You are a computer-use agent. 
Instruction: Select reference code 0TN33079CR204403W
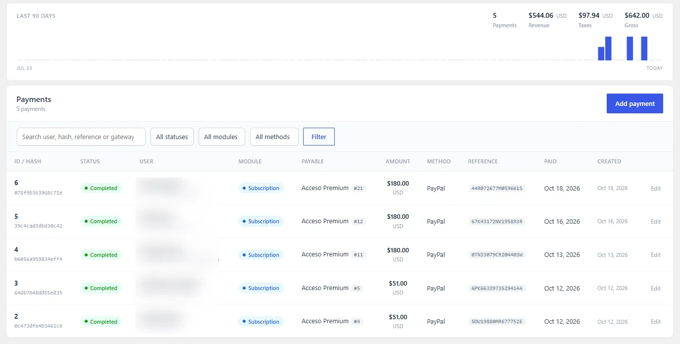point(497,255)
